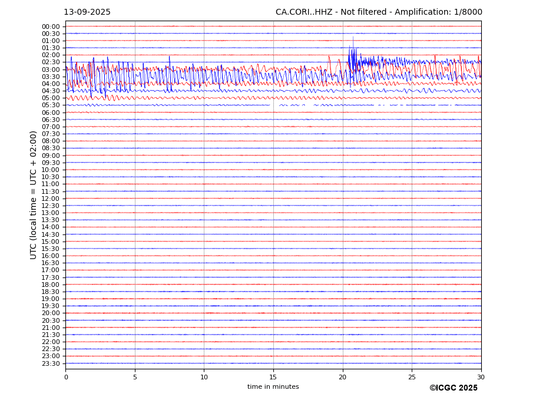Click the 14:00 row label
546x410 pixels.
[x=51, y=227]
